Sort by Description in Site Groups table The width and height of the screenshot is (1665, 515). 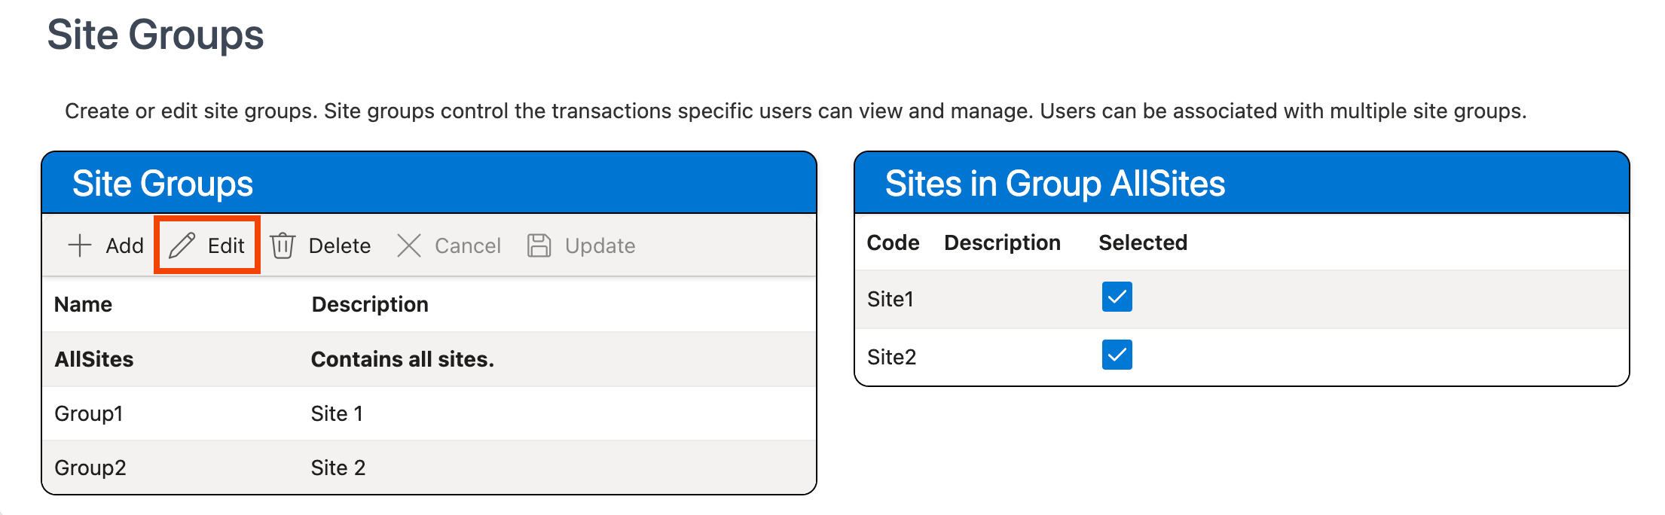coord(370,304)
